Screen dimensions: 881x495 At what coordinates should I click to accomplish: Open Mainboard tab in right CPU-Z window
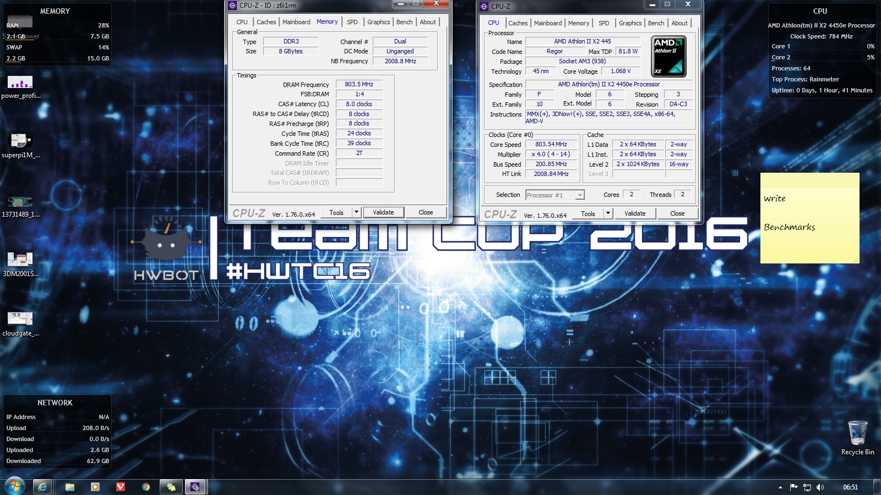(x=548, y=23)
